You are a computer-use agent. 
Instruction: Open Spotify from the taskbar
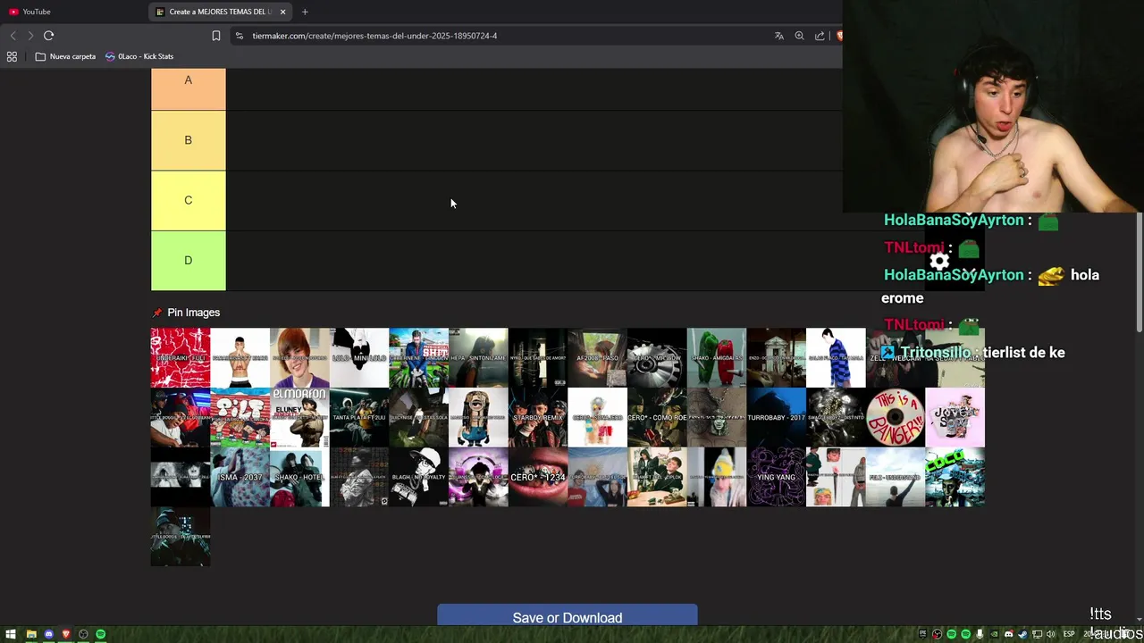pos(100,634)
